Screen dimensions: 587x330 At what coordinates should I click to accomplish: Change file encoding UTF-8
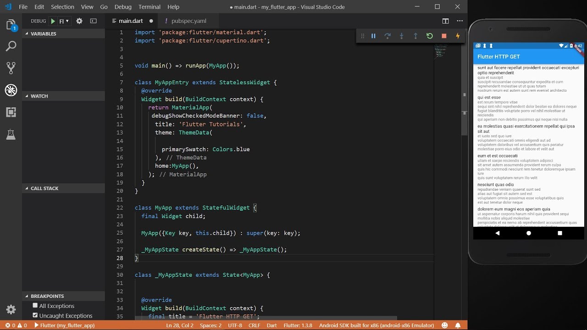(x=235, y=325)
